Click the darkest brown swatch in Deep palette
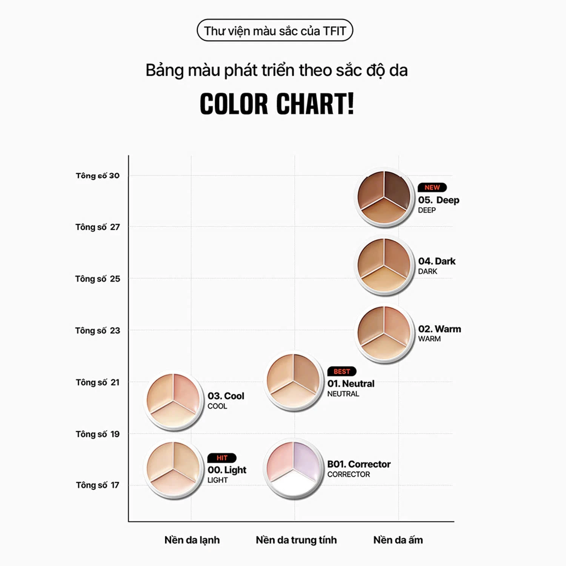Viewport: 566px width, 566px height. pos(397,186)
